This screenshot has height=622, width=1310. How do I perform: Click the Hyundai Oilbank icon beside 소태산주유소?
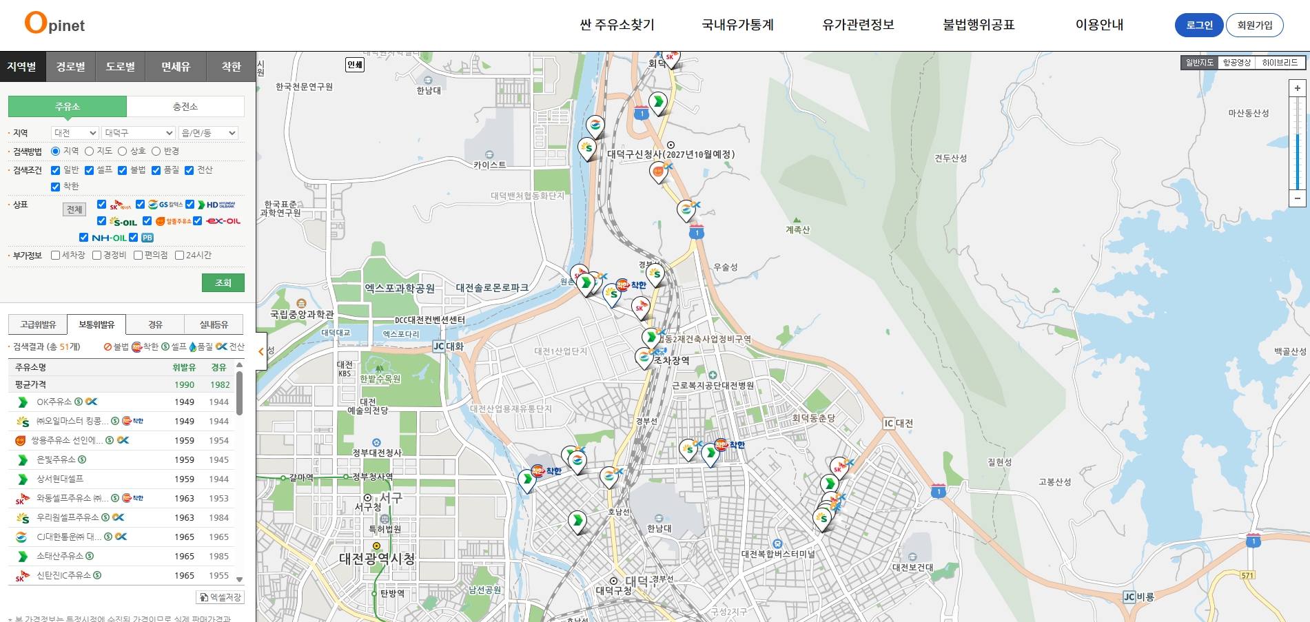(22, 556)
